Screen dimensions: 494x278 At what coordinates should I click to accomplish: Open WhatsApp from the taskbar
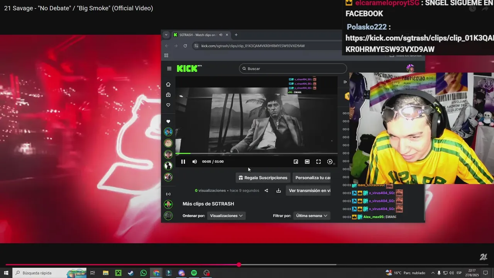pos(144,273)
